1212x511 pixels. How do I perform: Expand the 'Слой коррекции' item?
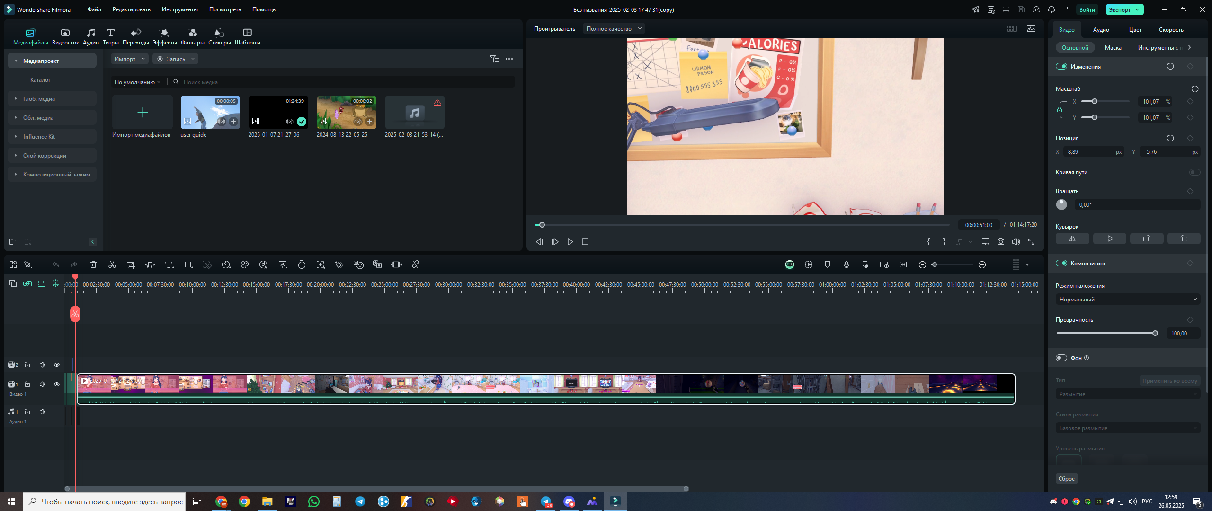pos(16,155)
